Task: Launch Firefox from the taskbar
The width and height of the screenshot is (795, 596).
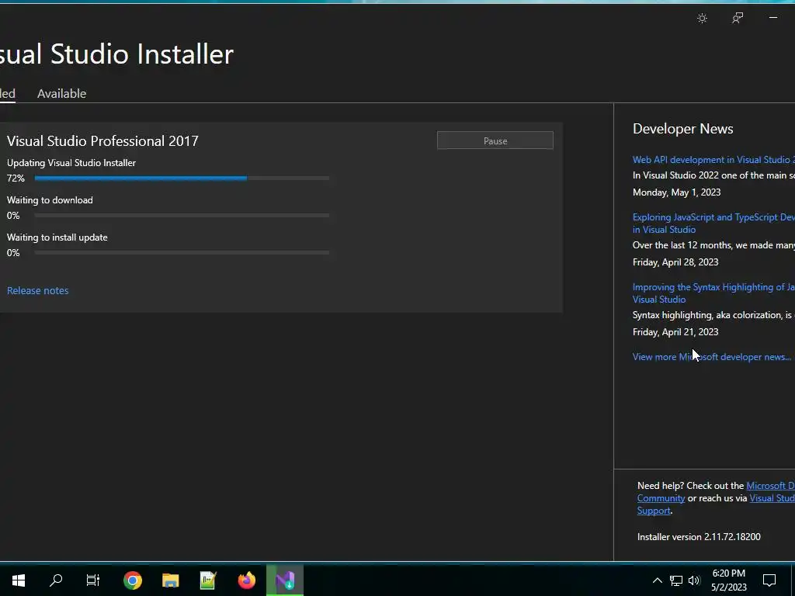Action: tap(247, 580)
